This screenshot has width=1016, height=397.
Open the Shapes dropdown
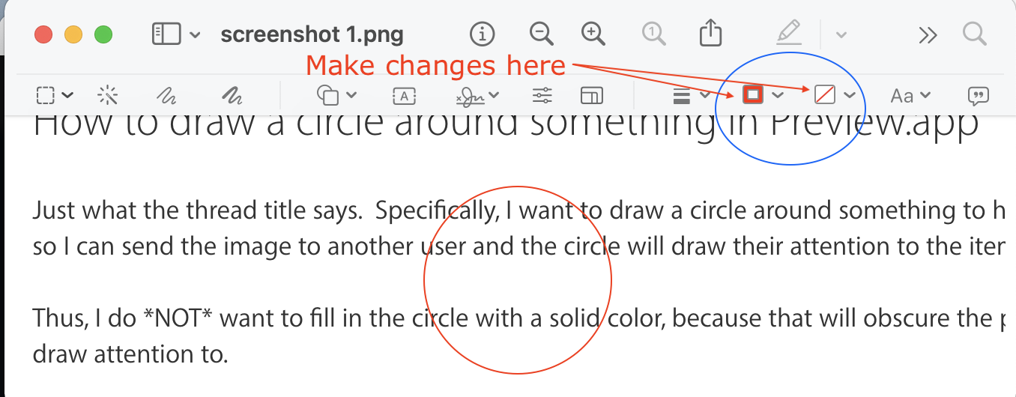337,95
